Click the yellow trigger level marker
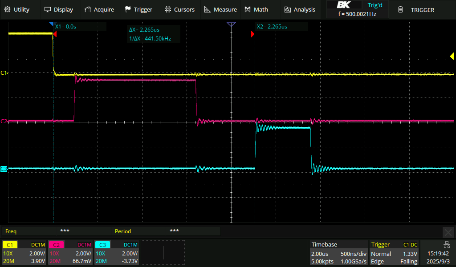Image resolution: width=456 pixels, height=267 pixels. point(452,56)
